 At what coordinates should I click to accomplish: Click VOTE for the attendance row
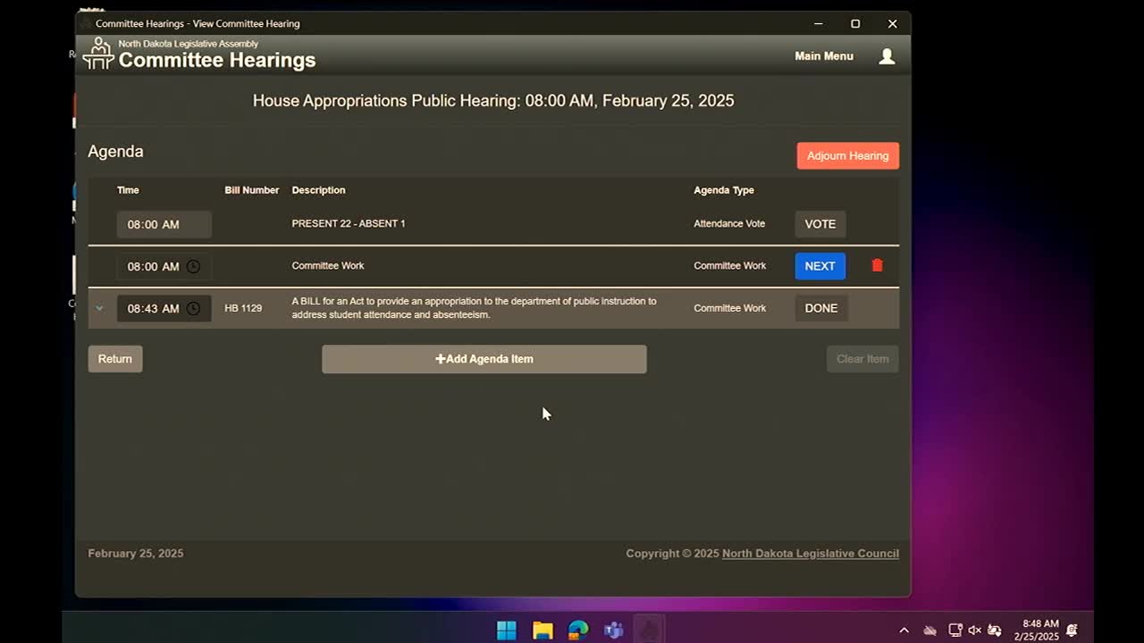pyautogui.click(x=820, y=224)
